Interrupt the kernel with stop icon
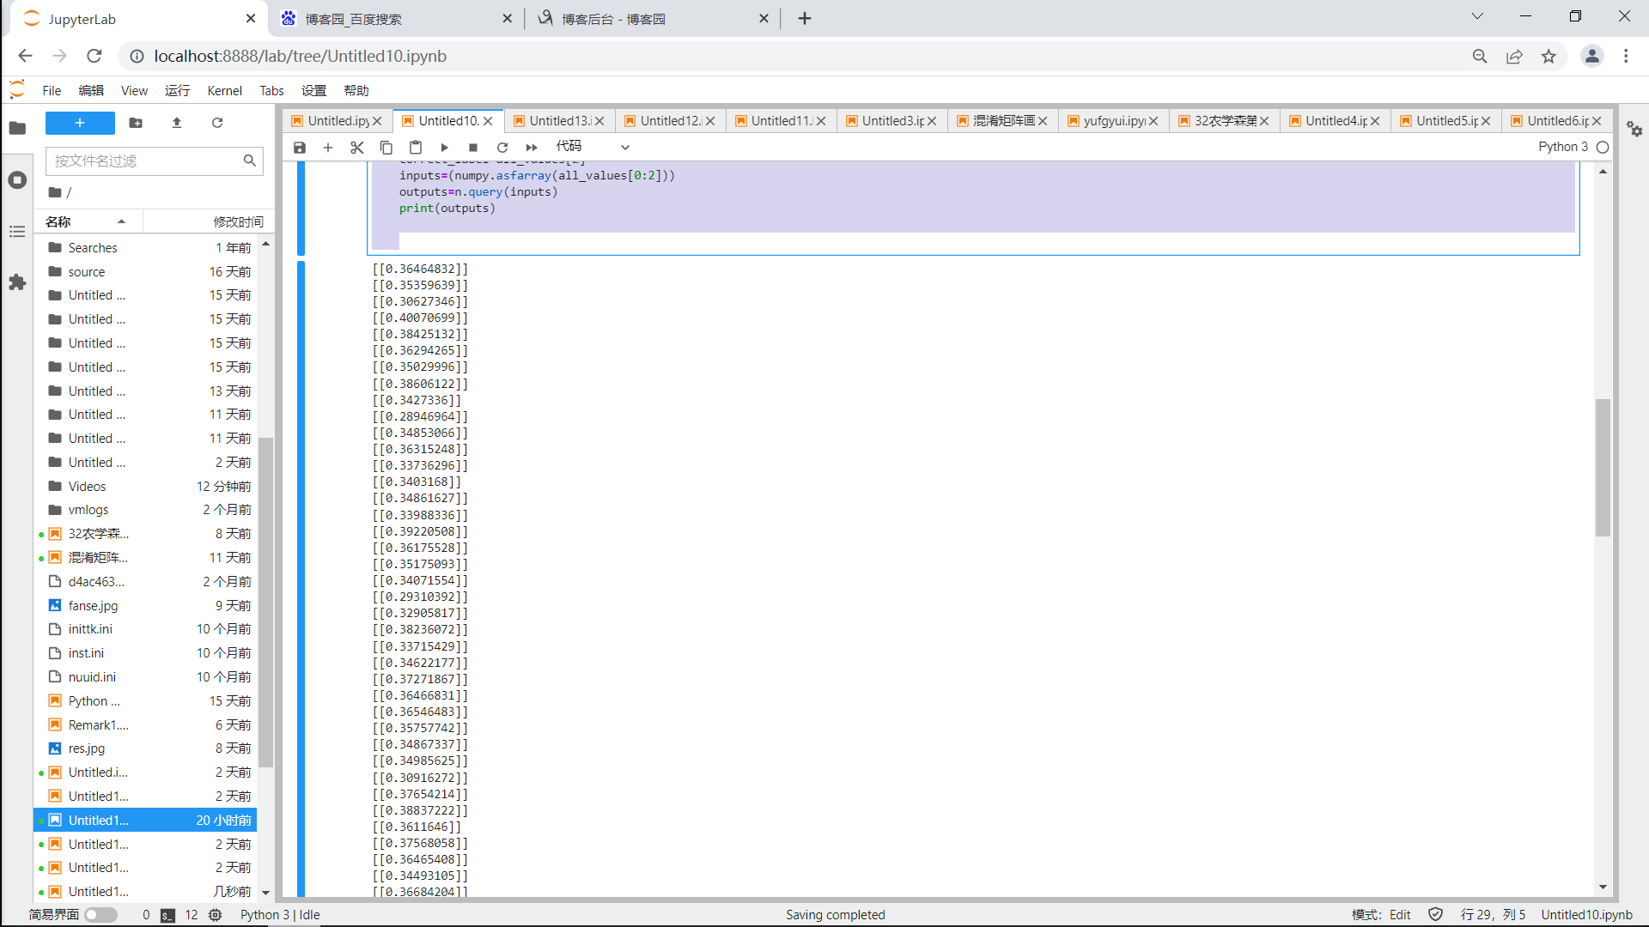Viewport: 1649px width, 927px height. (473, 148)
